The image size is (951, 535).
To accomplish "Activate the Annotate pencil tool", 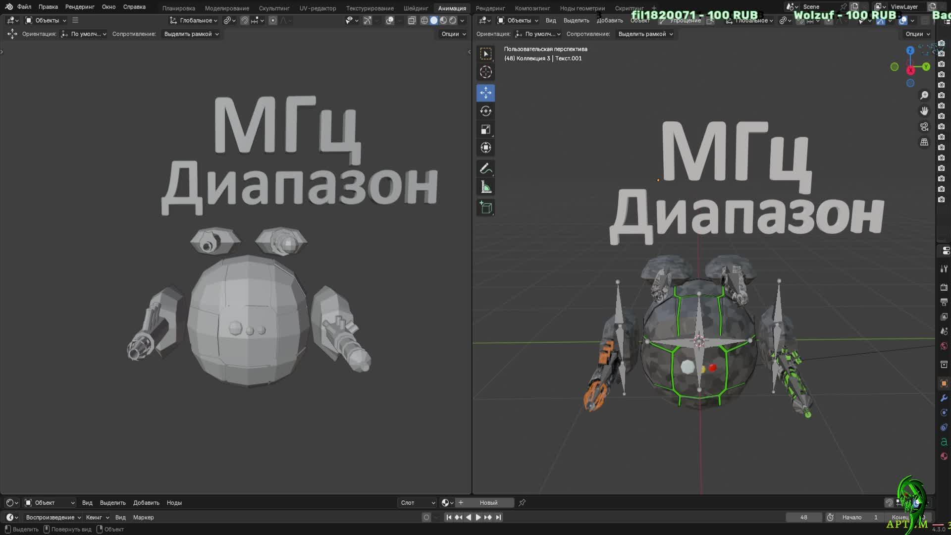I will pos(485,169).
